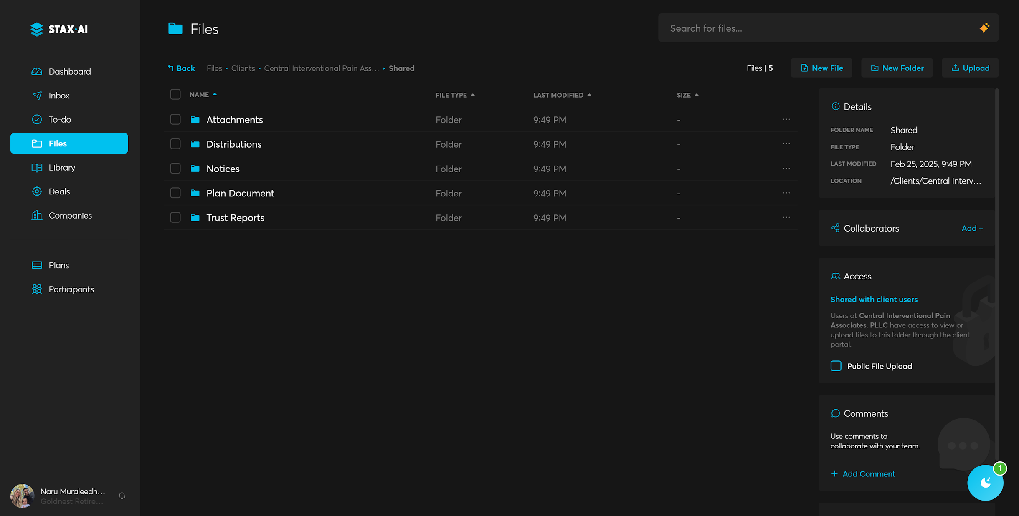Open more options for Distributions row
This screenshot has height=516, width=1019.
(786, 144)
